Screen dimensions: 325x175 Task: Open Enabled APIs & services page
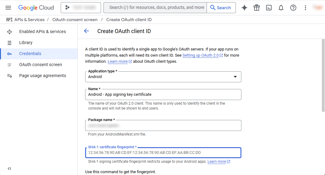[x=39, y=32]
